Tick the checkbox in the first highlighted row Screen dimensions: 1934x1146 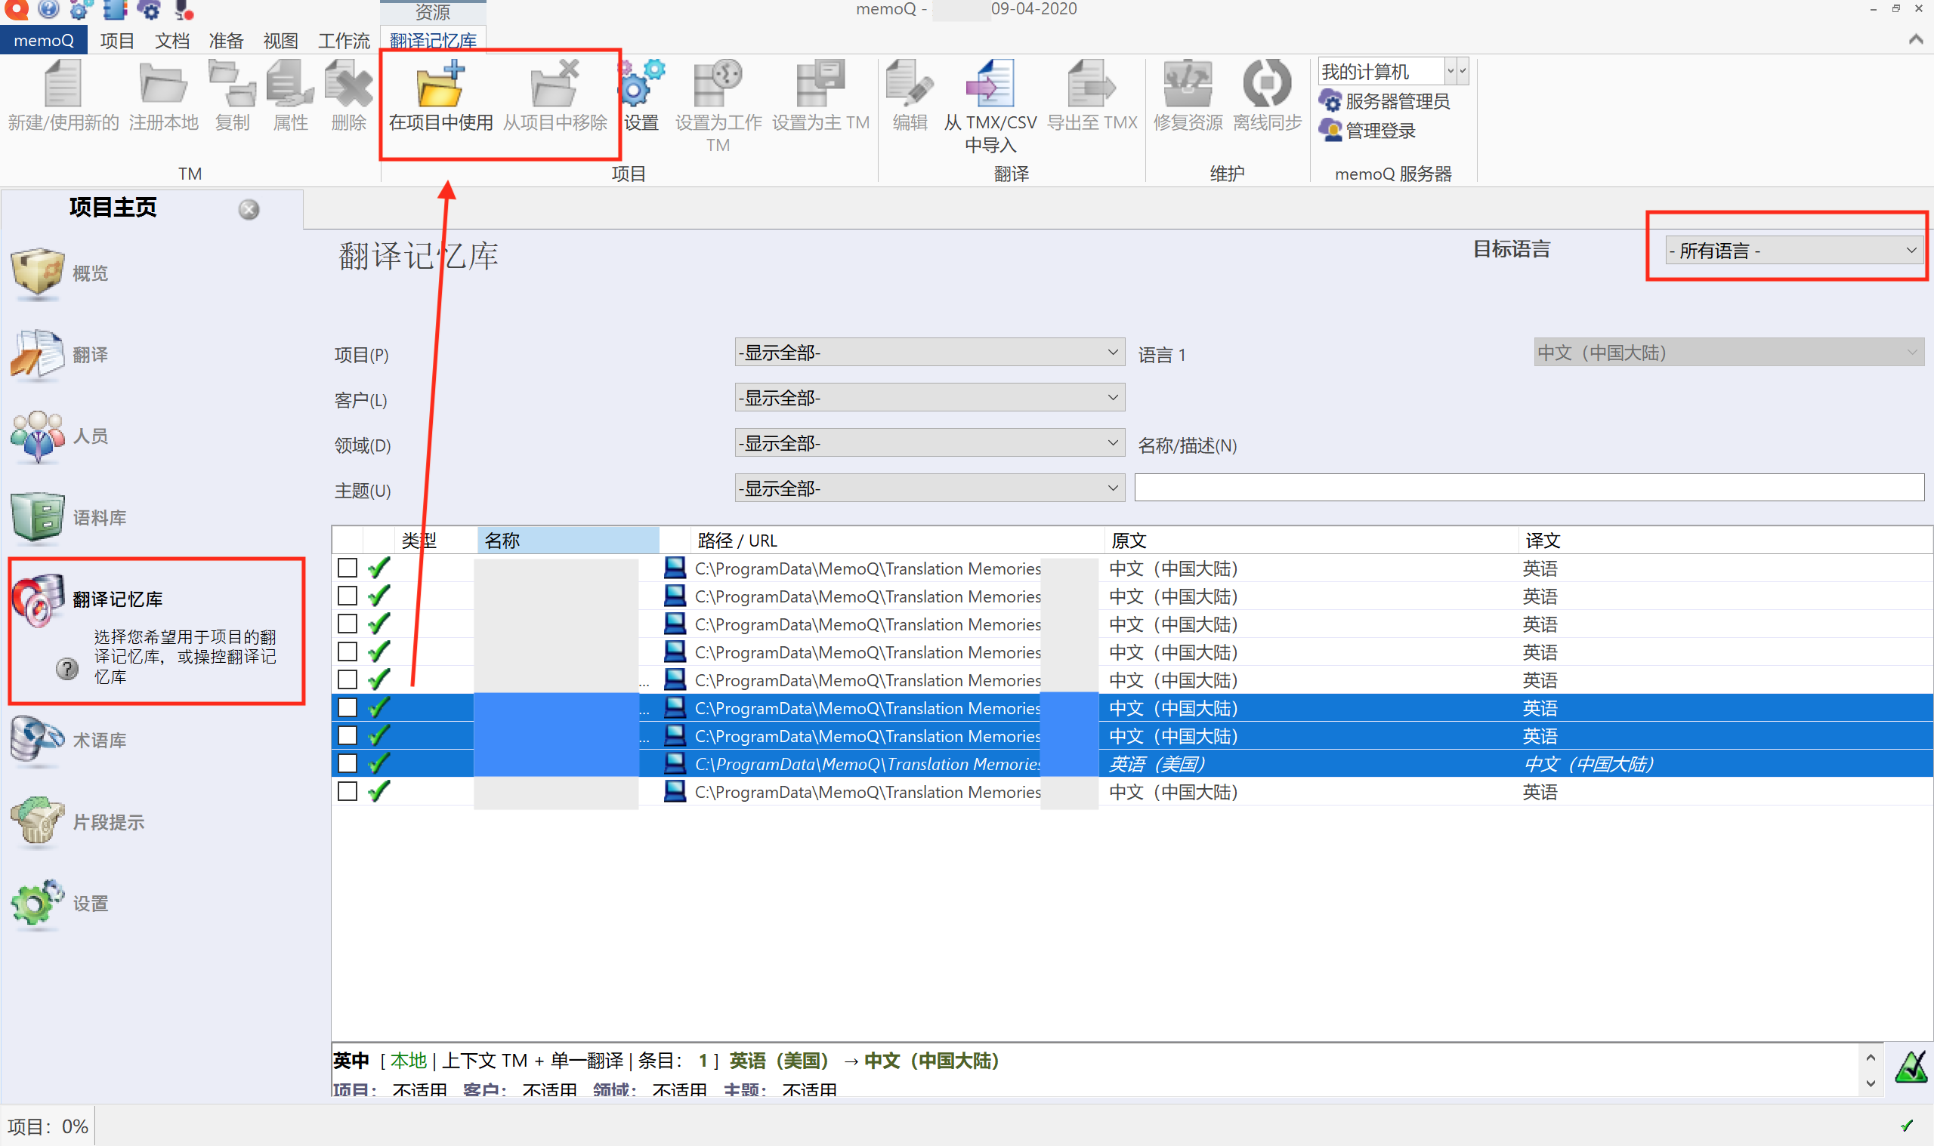[348, 707]
